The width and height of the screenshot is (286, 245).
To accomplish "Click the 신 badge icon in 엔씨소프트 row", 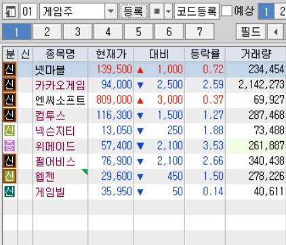I will point(9,100).
